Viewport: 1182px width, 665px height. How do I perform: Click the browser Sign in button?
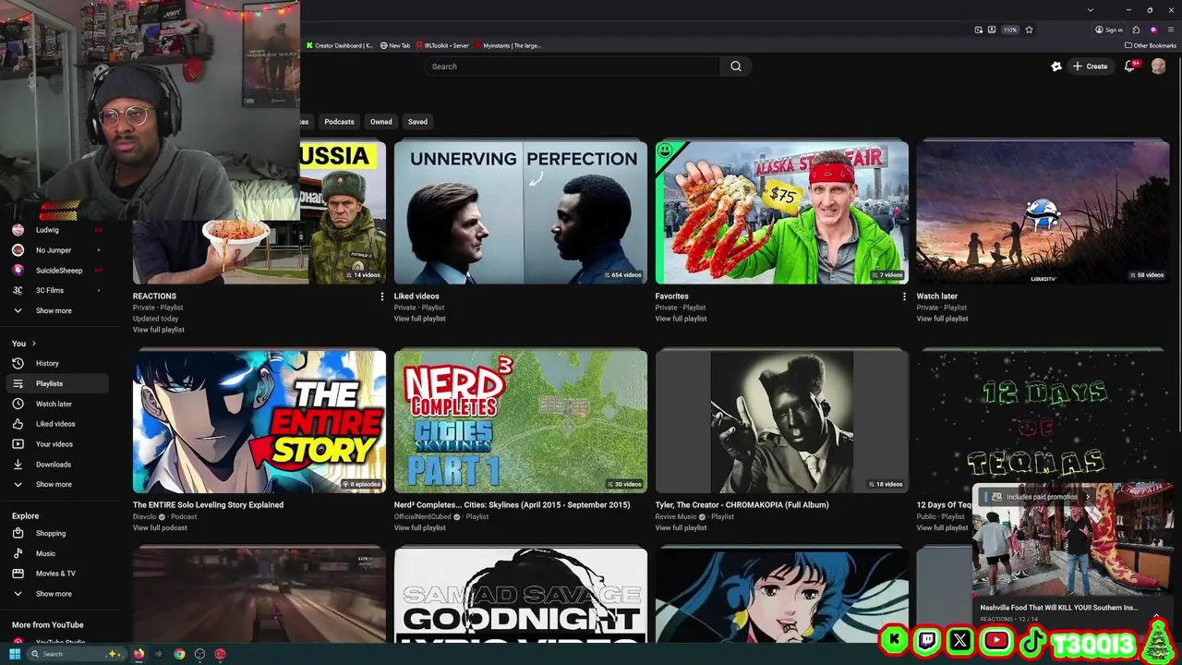[1109, 30]
